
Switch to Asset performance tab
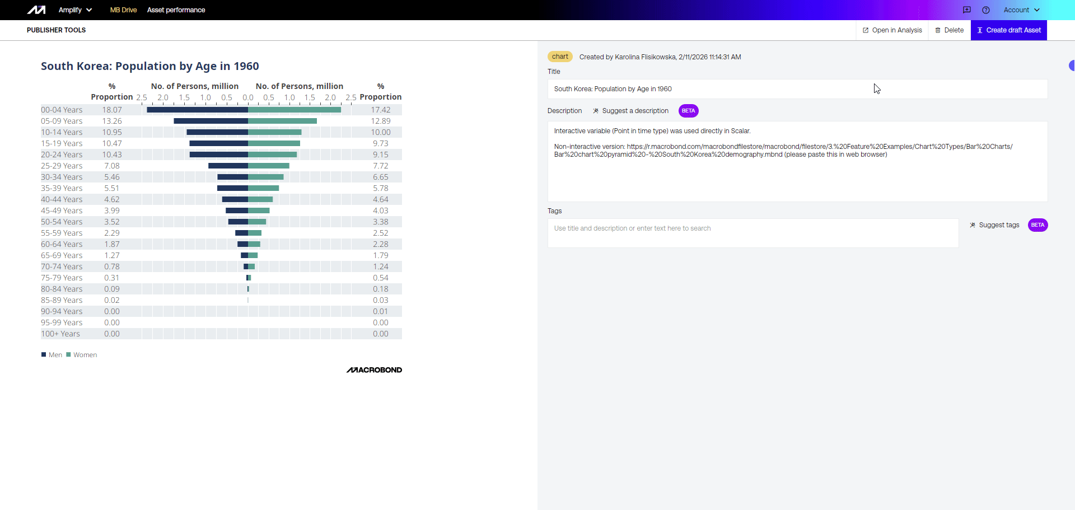176,10
